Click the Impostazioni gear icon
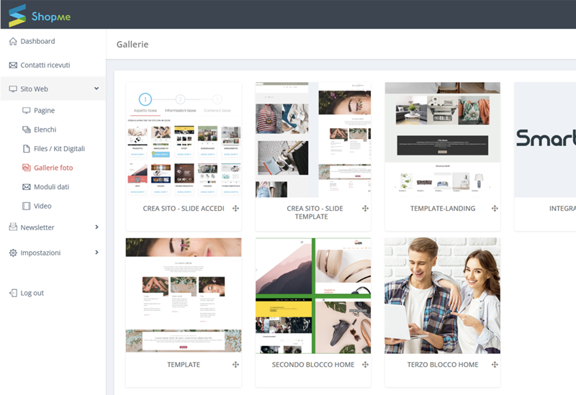Image resolution: width=576 pixels, height=395 pixels. tap(13, 253)
